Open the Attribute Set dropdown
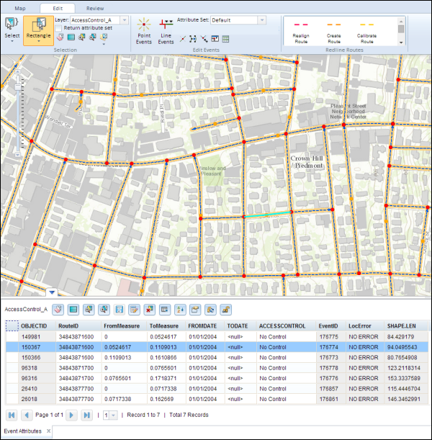The image size is (432, 440). pyautogui.click(x=260, y=19)
